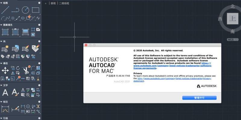Select the large Multiline Text A tool
Screen dimensions: 241x120
[x=5, y=93]
